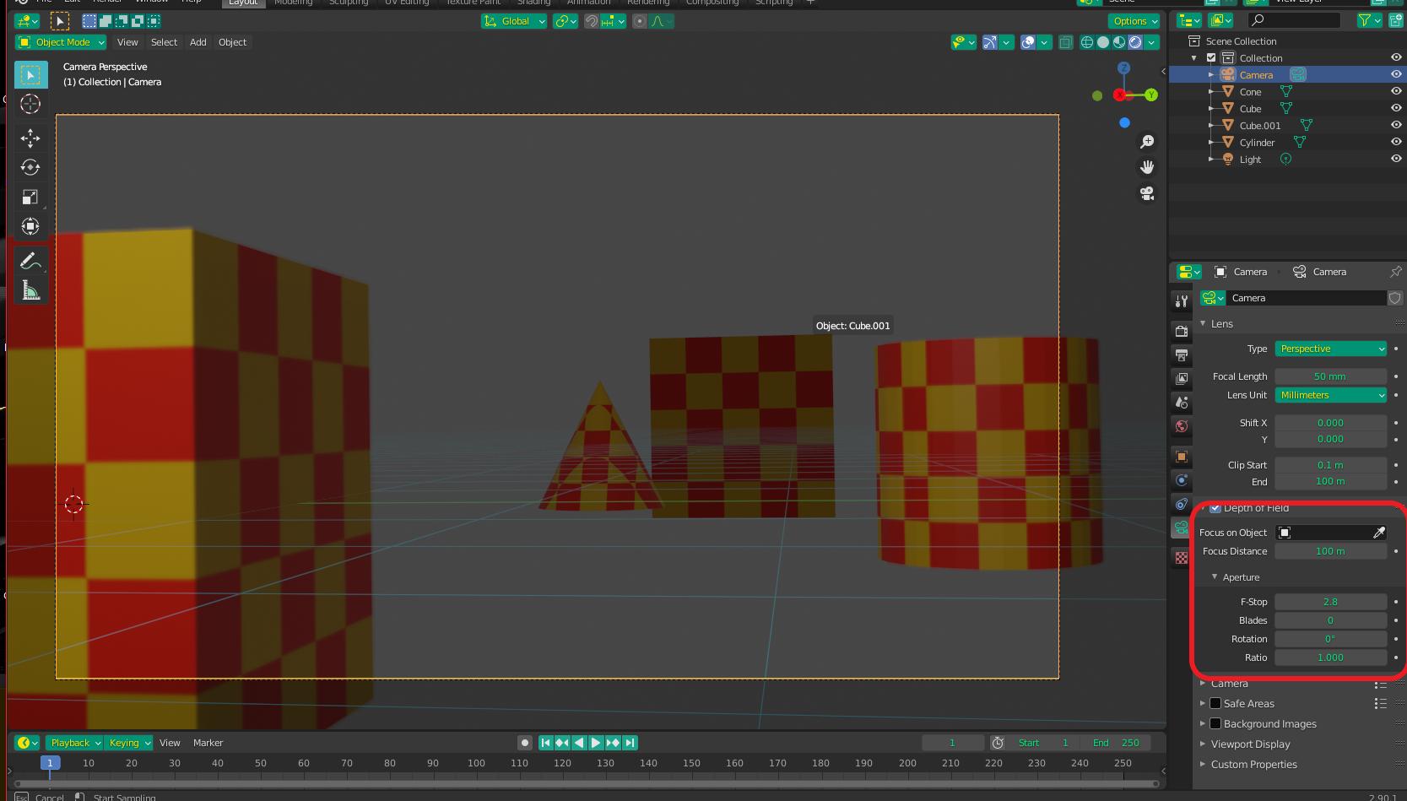This screenshot has height=801, width=1407.
Task: Open the viewport Object menu
Action: click(232, 42)
